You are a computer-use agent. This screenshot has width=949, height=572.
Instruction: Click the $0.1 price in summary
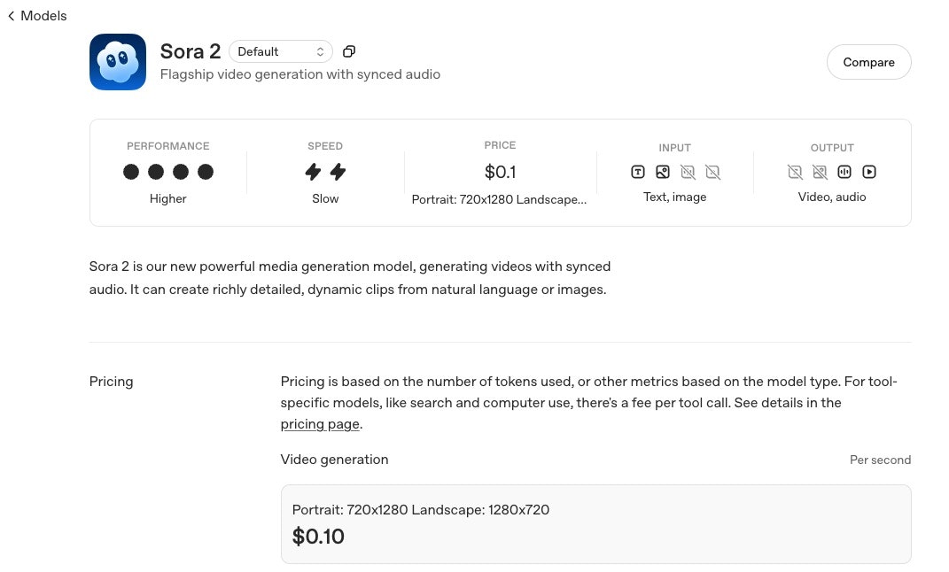[500, 172]
